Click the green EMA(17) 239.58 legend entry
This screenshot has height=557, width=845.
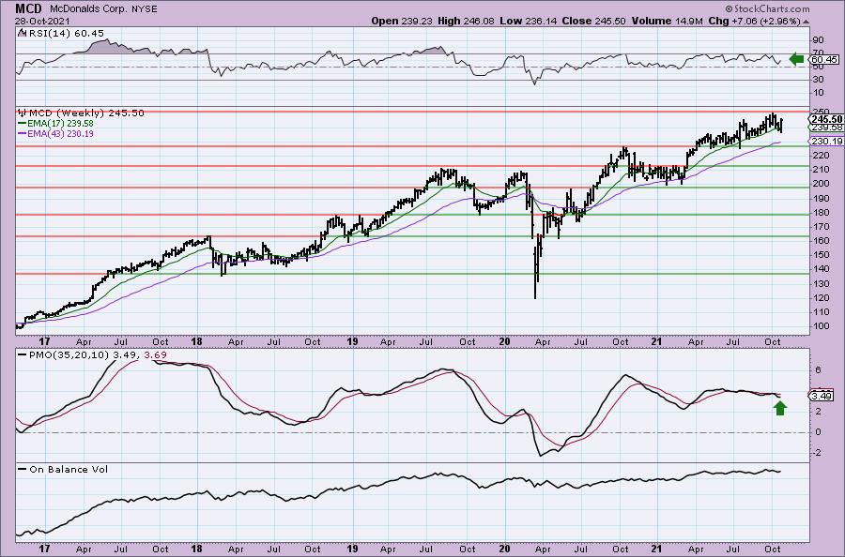coord(55,123)
